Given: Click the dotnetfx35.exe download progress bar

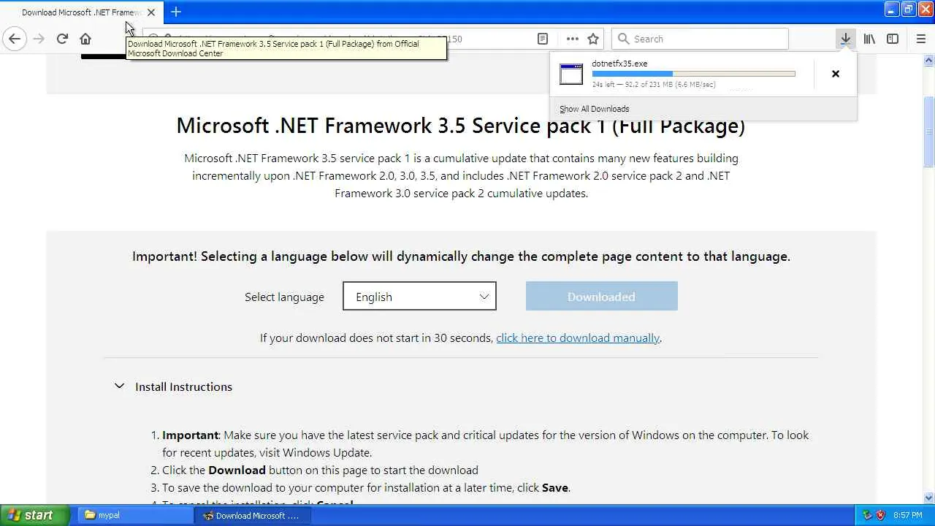Looking at the screenshot, I should (x=693, y=74).
